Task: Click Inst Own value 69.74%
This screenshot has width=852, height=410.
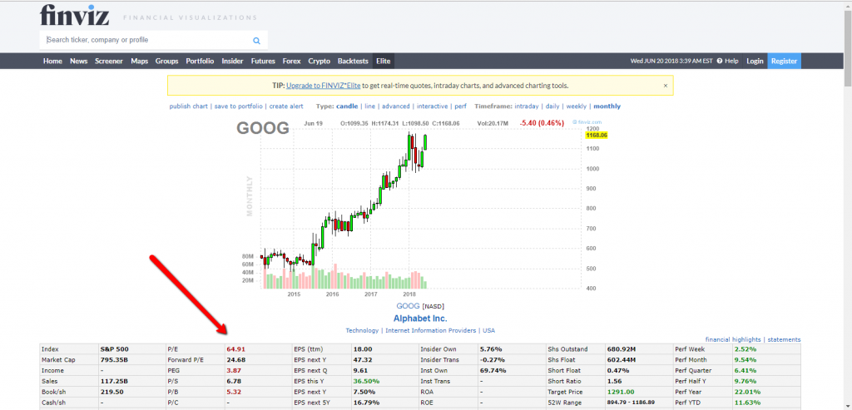Action: [x=493, y=370]
